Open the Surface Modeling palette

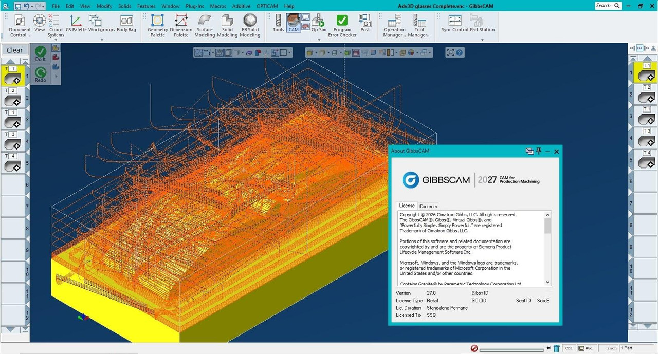[x=205, y=26]
